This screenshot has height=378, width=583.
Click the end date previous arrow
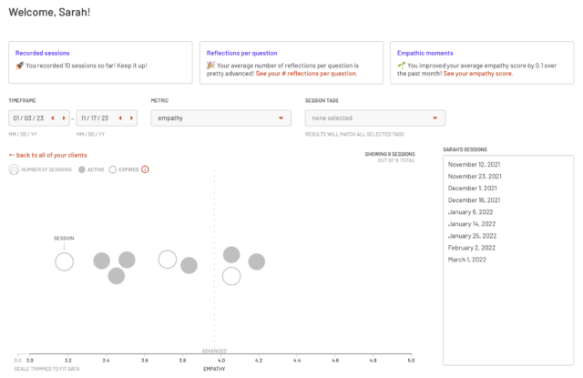pyautogui.click(x=119, y=117)
